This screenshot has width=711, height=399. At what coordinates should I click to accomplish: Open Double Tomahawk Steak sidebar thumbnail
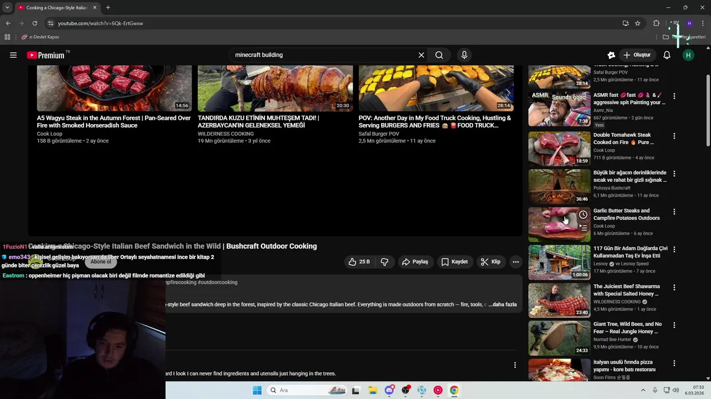coord(559,149)
